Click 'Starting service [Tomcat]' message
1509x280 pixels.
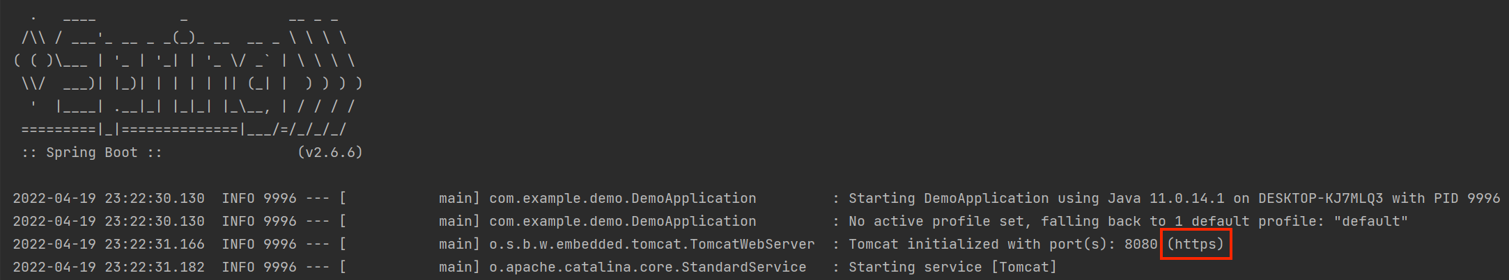tap(952, 267)
